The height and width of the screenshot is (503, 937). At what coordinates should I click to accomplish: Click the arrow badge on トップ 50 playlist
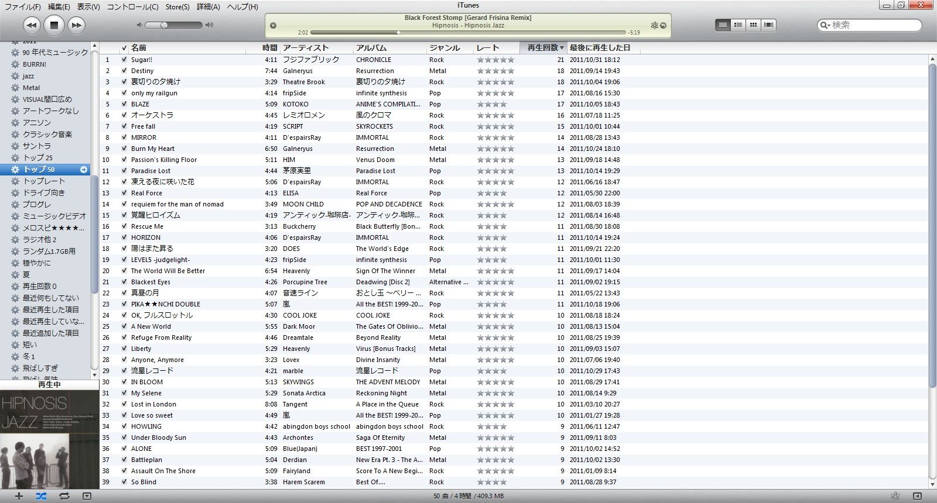click(84, 170)
